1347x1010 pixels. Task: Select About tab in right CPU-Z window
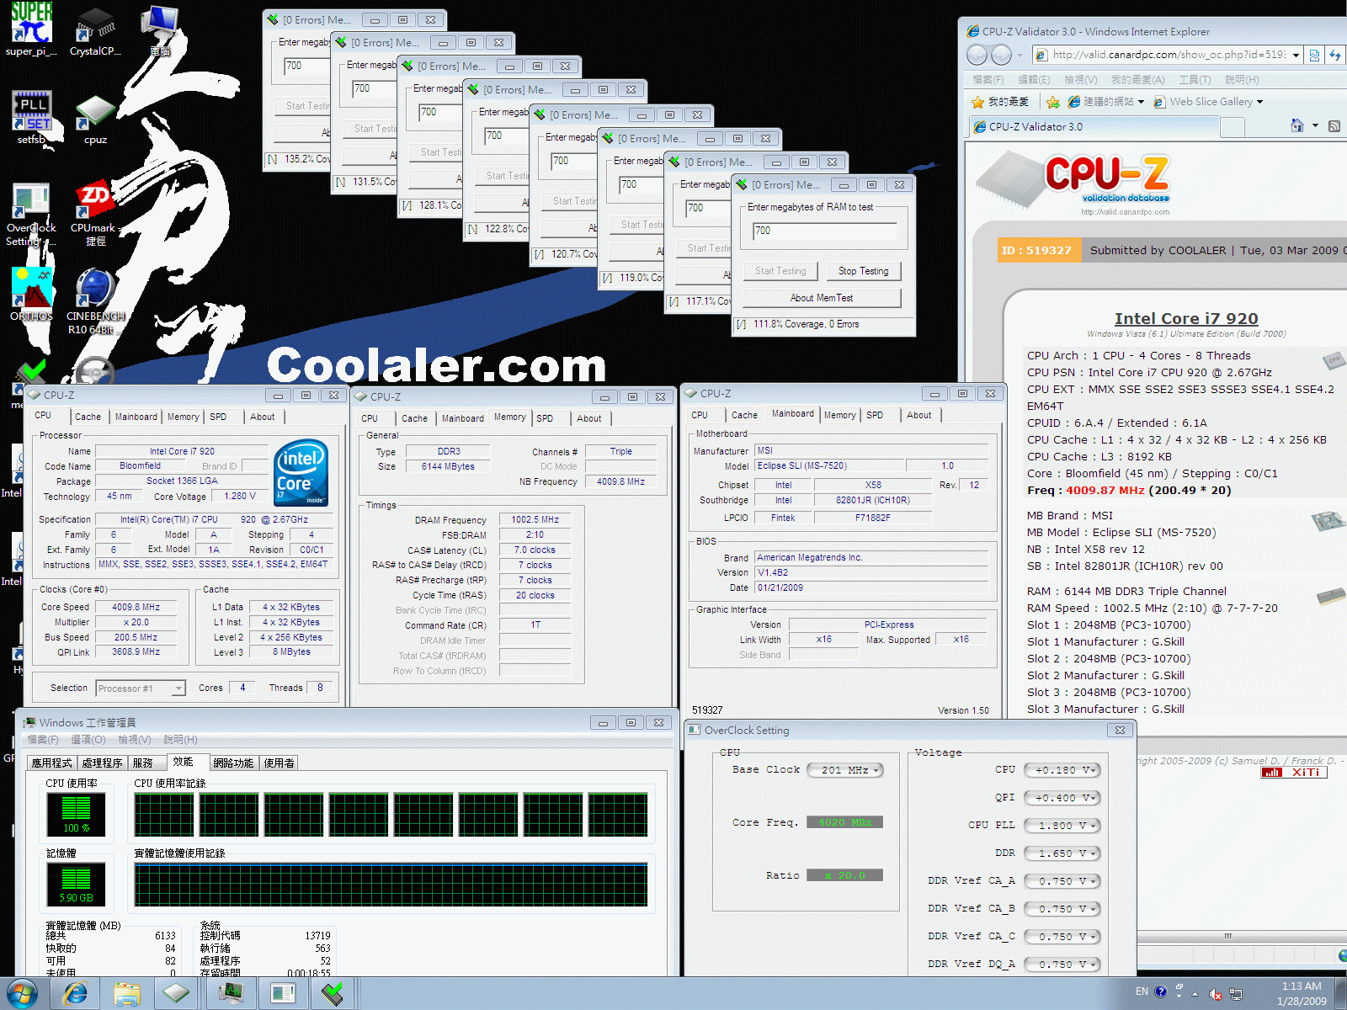919,415
